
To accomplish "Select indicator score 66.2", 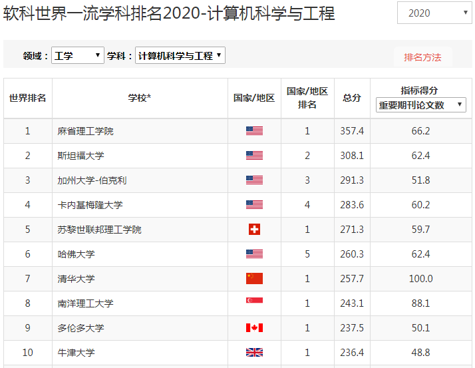I will (x=420, y=131).
